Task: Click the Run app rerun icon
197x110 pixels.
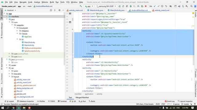Action: tap(119, 6)
